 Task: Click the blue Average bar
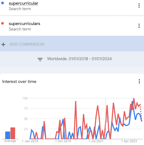coord(8,135)
